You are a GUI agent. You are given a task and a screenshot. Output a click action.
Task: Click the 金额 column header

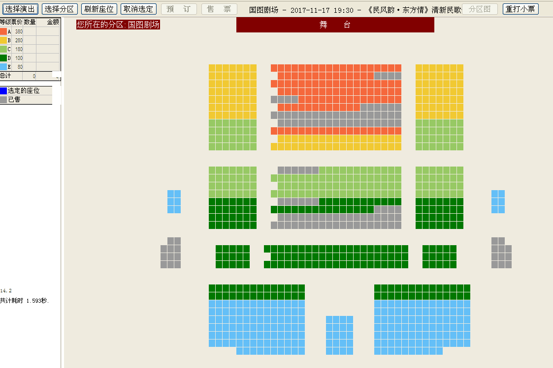coord(53,22)
